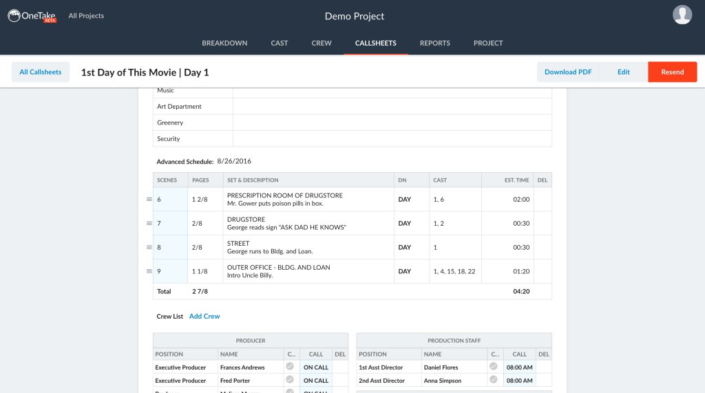Open the user profile avatar

[682, 15]
